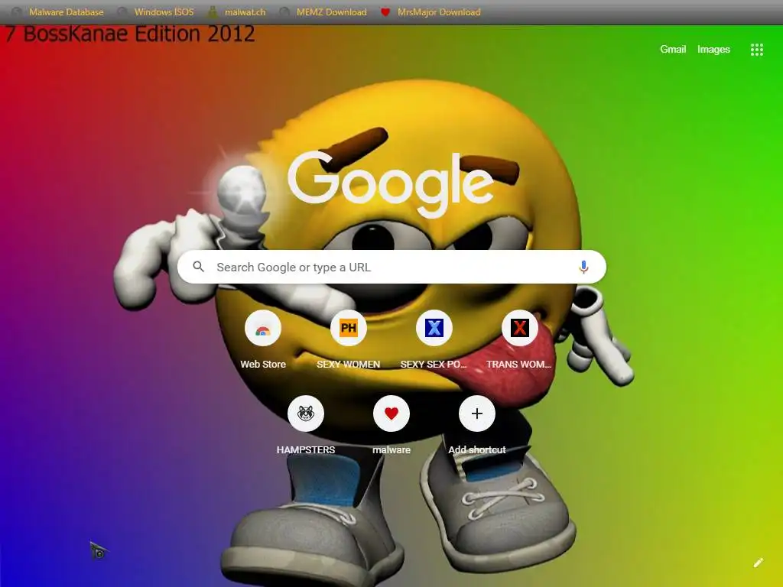This screenshot has height=587, width=783.
Task: Click the Gmail link
Action: pos(673,49)
